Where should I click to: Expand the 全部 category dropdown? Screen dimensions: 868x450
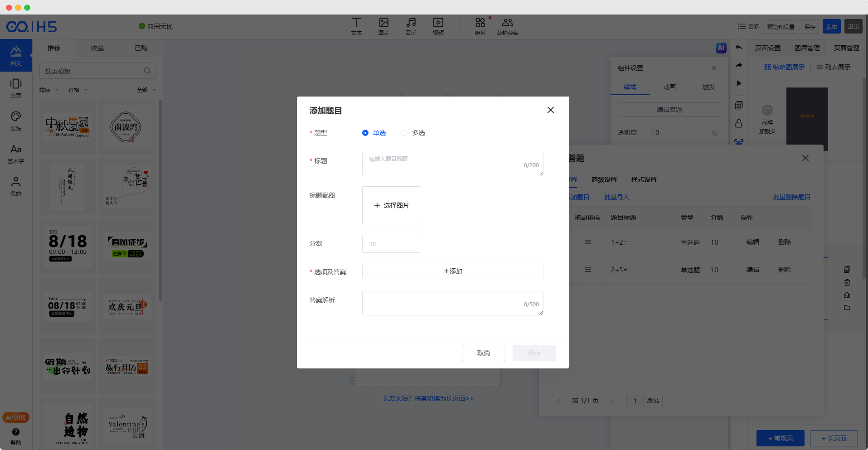tap(146, 90)
